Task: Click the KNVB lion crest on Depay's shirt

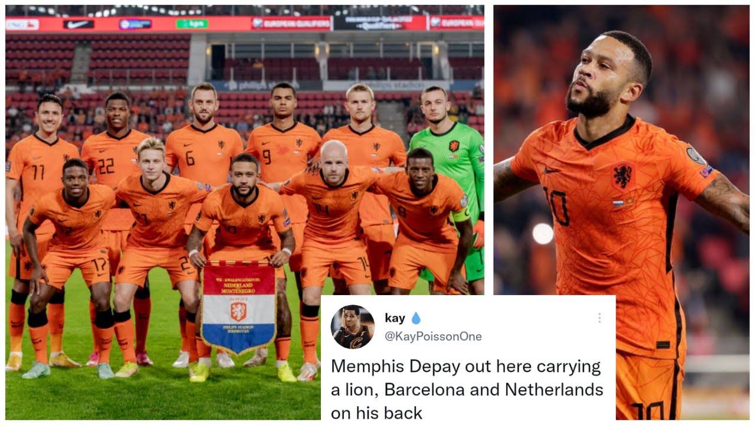Action: point(623,176)
